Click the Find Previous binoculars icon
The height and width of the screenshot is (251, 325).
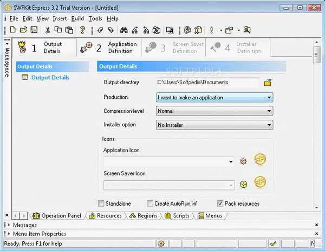(x=146, y=30)
